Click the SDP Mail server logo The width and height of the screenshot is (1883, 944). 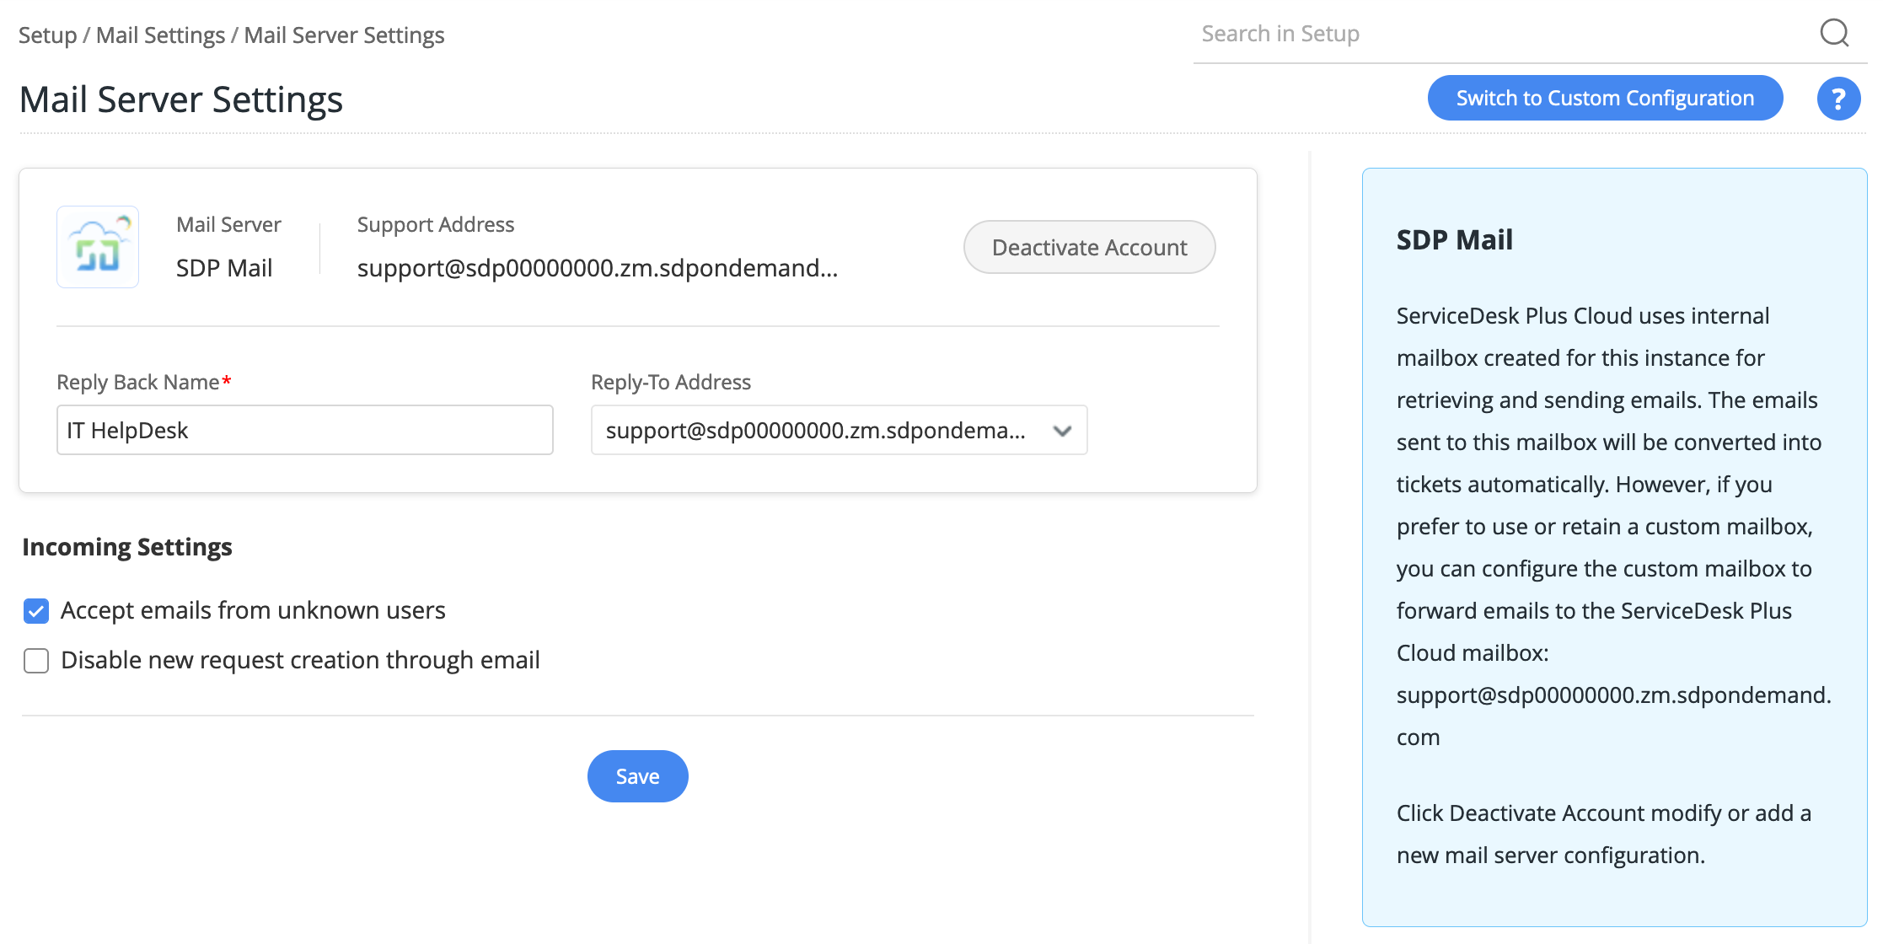pyautogui.click(x=98, y=247)
